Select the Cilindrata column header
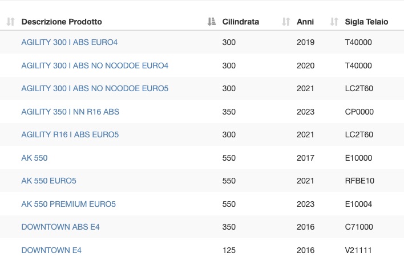 pos(241,22)
